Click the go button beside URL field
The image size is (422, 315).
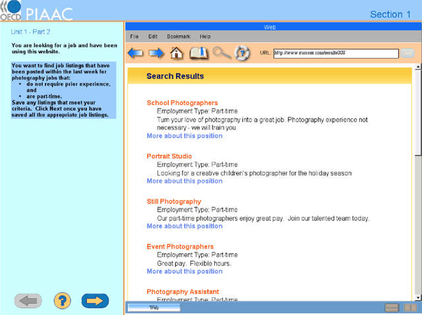point(407,53)
